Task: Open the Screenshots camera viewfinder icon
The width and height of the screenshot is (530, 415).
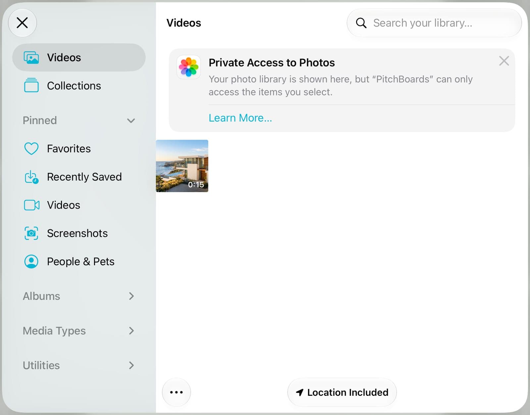Action: click(x=31, y=233)
